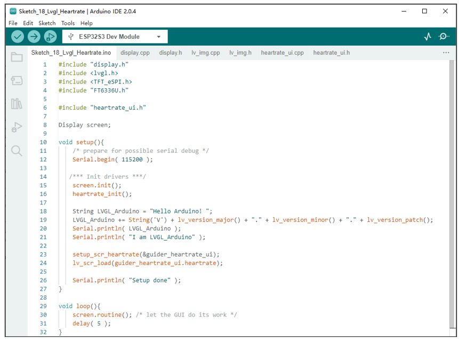Click line number 10 in the gutter
Image resolution: width=459 pixels, height=339 pixels.
pos(43,142)
